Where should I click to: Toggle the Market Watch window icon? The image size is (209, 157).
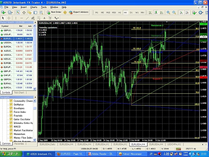coord(18,12)
